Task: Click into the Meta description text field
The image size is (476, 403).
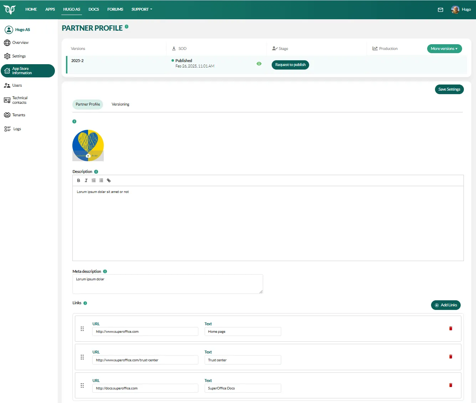Action: [x=168, y=284]
